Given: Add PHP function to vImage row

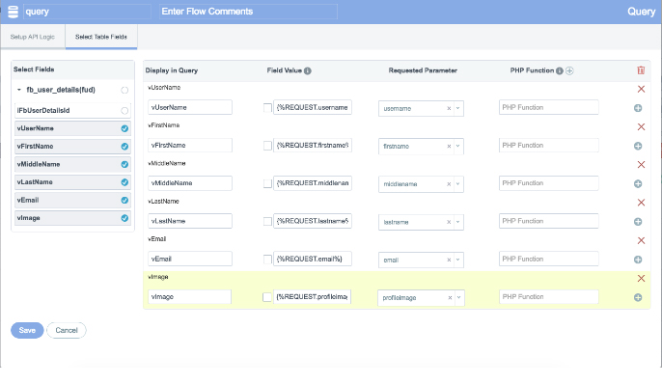Looking at the screenshot, I should [638, 297].
